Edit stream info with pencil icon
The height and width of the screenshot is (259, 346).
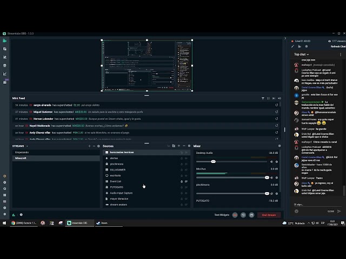[292, 46]
